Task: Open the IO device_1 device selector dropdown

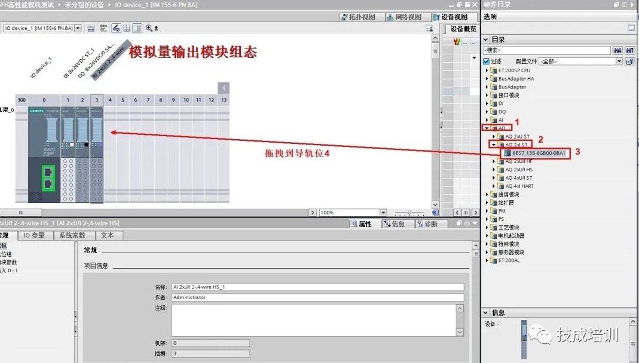Action: click(x=78, y=28)
